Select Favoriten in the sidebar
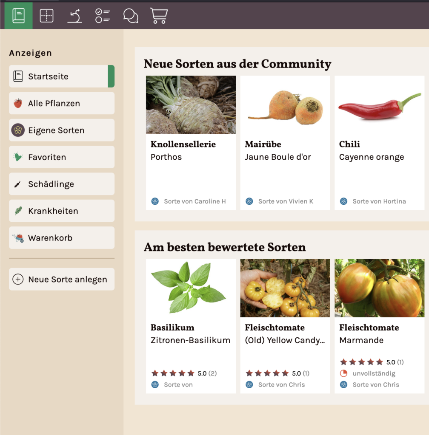 [62, 157]
